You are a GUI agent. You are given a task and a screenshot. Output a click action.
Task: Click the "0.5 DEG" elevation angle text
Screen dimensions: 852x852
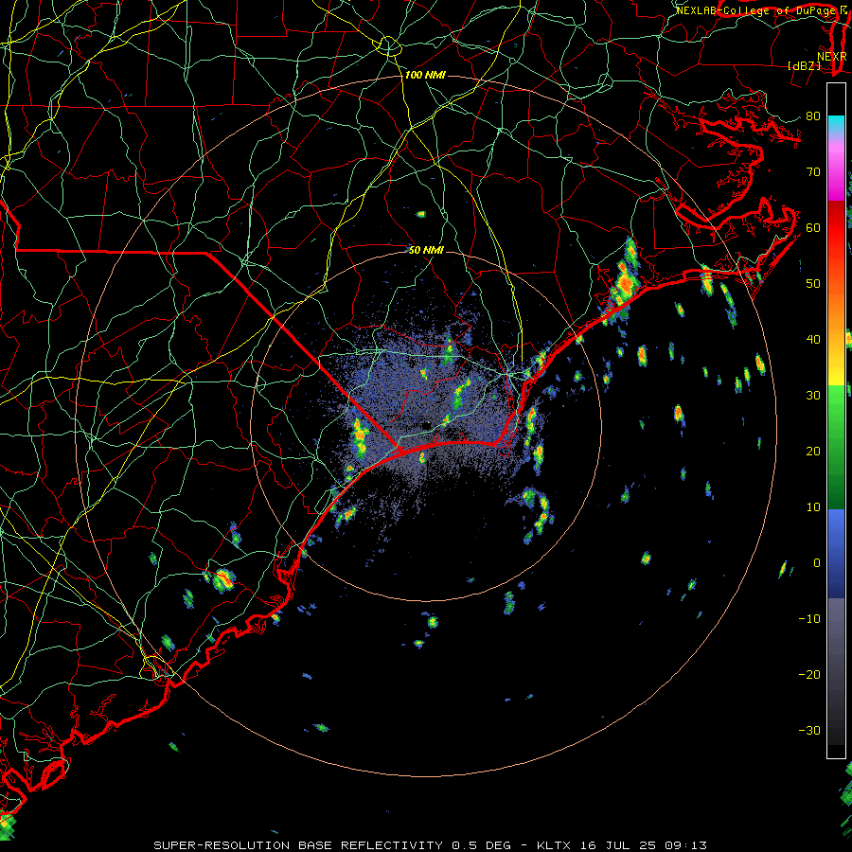(482, 845)
